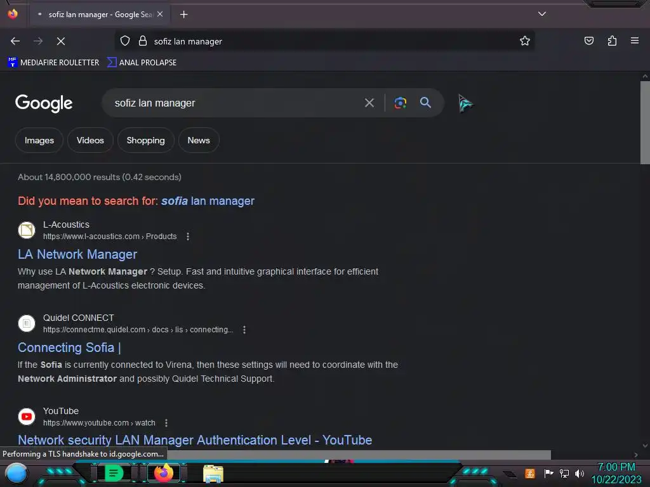The image size is (650, 487).
Task: Open the green notes app on taskbar
Action: pyautogui.click(x=114, y=473)
